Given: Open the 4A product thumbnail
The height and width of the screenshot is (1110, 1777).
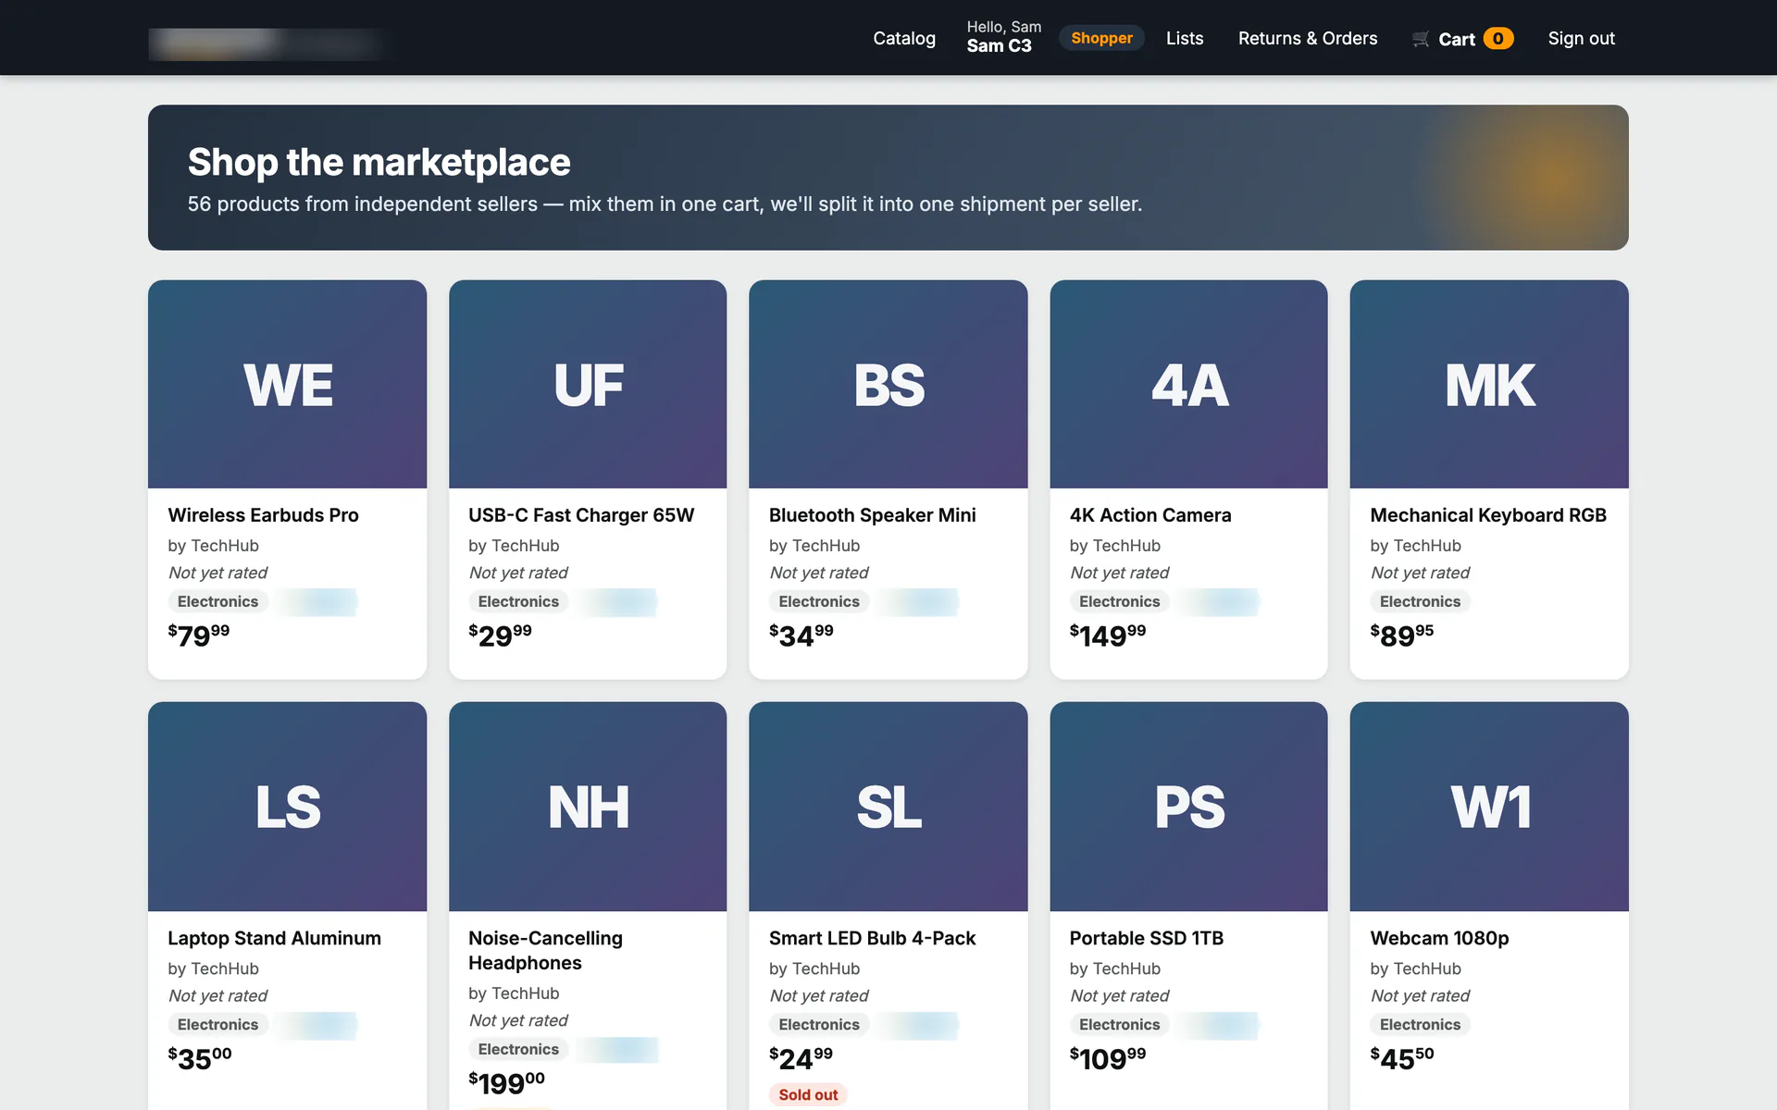Looking at the screenshot, I should click(1189, 384).
